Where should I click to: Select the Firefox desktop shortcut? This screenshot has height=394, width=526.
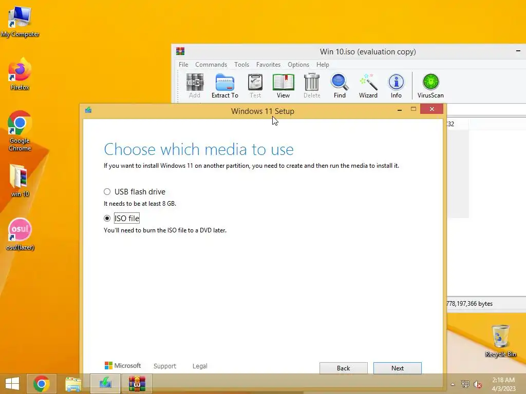(x=20, y=74)
